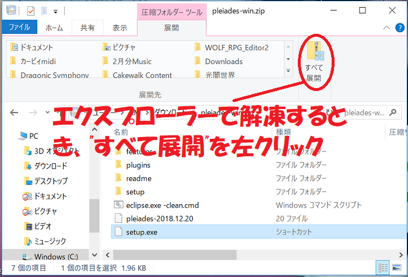Choose カービィmidi as extract destination
This screenshot has height=277, width=408.
click(33, 61)
